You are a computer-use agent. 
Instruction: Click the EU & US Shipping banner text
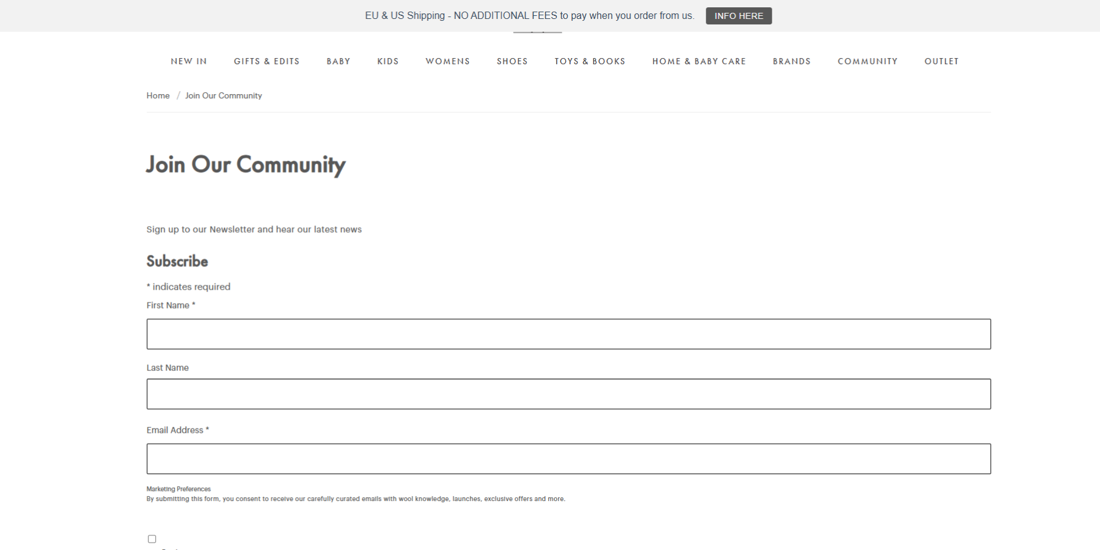tap(529, 16)
